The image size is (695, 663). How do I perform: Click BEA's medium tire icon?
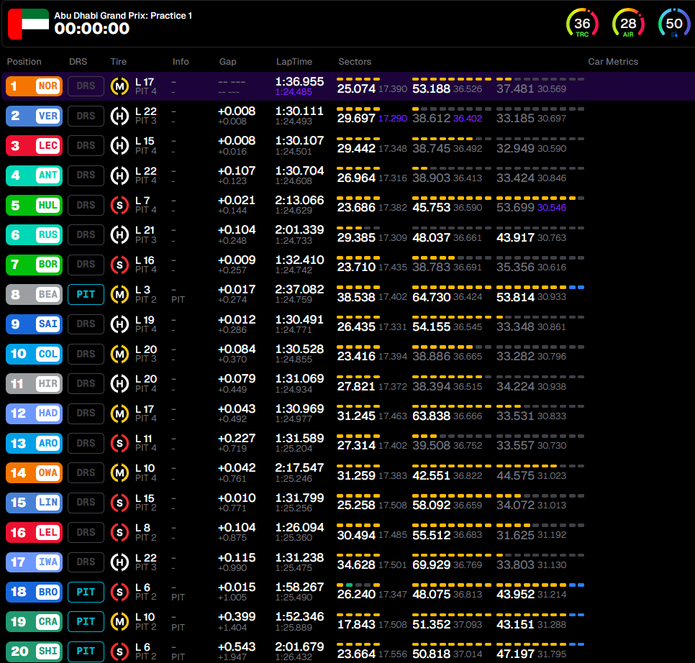[119, 295]
